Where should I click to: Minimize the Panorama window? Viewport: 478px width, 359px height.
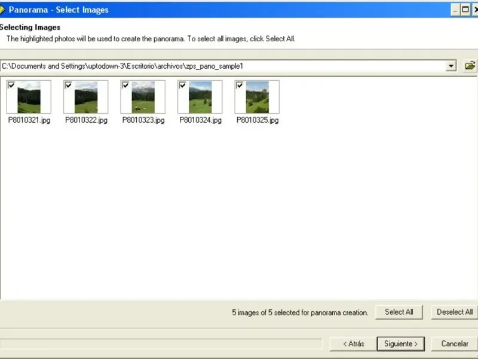click(x=455, y=10)
